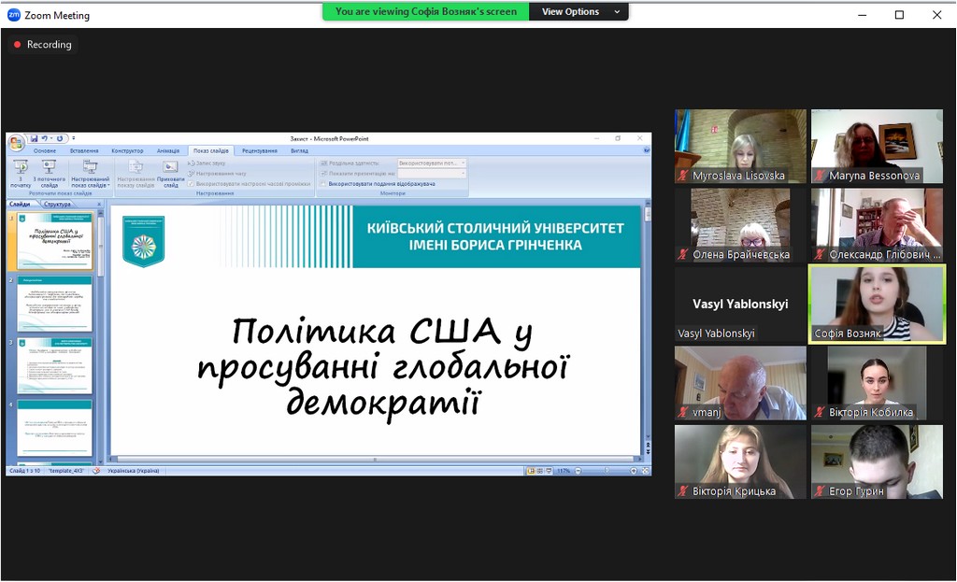Click the undo icon in PowerPoint
The width and height of the screenshot is (957, 582).
tap(45, 138)
